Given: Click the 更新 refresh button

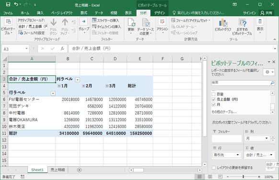Looking at the screenshot, I should (x=131, y=27).
